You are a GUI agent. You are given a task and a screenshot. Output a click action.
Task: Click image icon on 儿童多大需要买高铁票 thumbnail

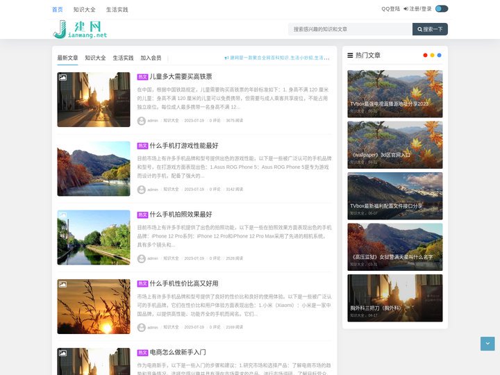(62, 77)
